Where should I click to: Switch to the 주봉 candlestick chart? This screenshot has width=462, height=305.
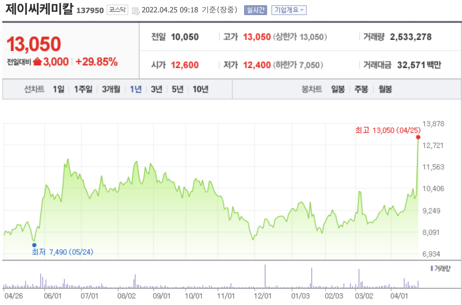361,89
